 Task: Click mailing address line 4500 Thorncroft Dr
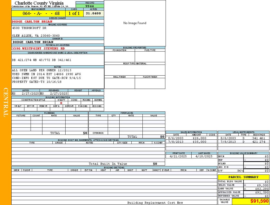point(29,28)
